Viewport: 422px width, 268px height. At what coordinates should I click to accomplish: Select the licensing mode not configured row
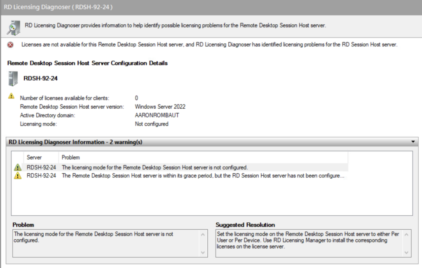click(x=155, y=168)
